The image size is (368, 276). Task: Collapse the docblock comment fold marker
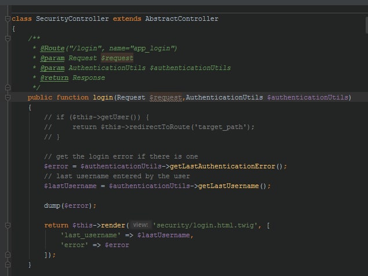point(8,38)
